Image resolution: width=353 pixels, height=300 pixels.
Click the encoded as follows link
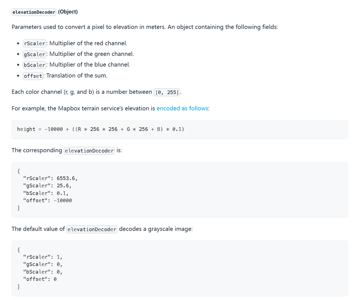pos(182,108)
